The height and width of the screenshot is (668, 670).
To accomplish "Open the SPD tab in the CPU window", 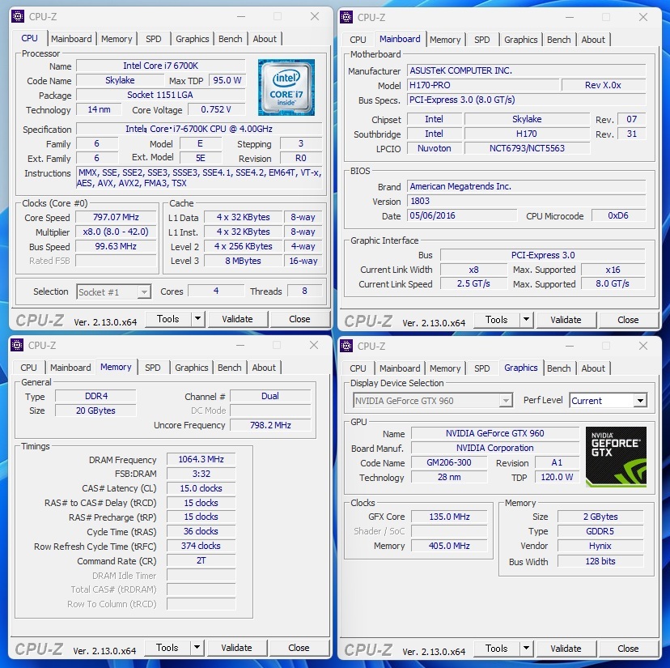I will tap(154, 39).
